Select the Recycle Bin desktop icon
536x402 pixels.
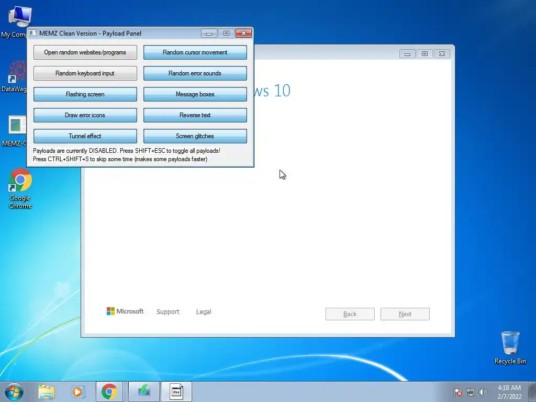point(510,348)
